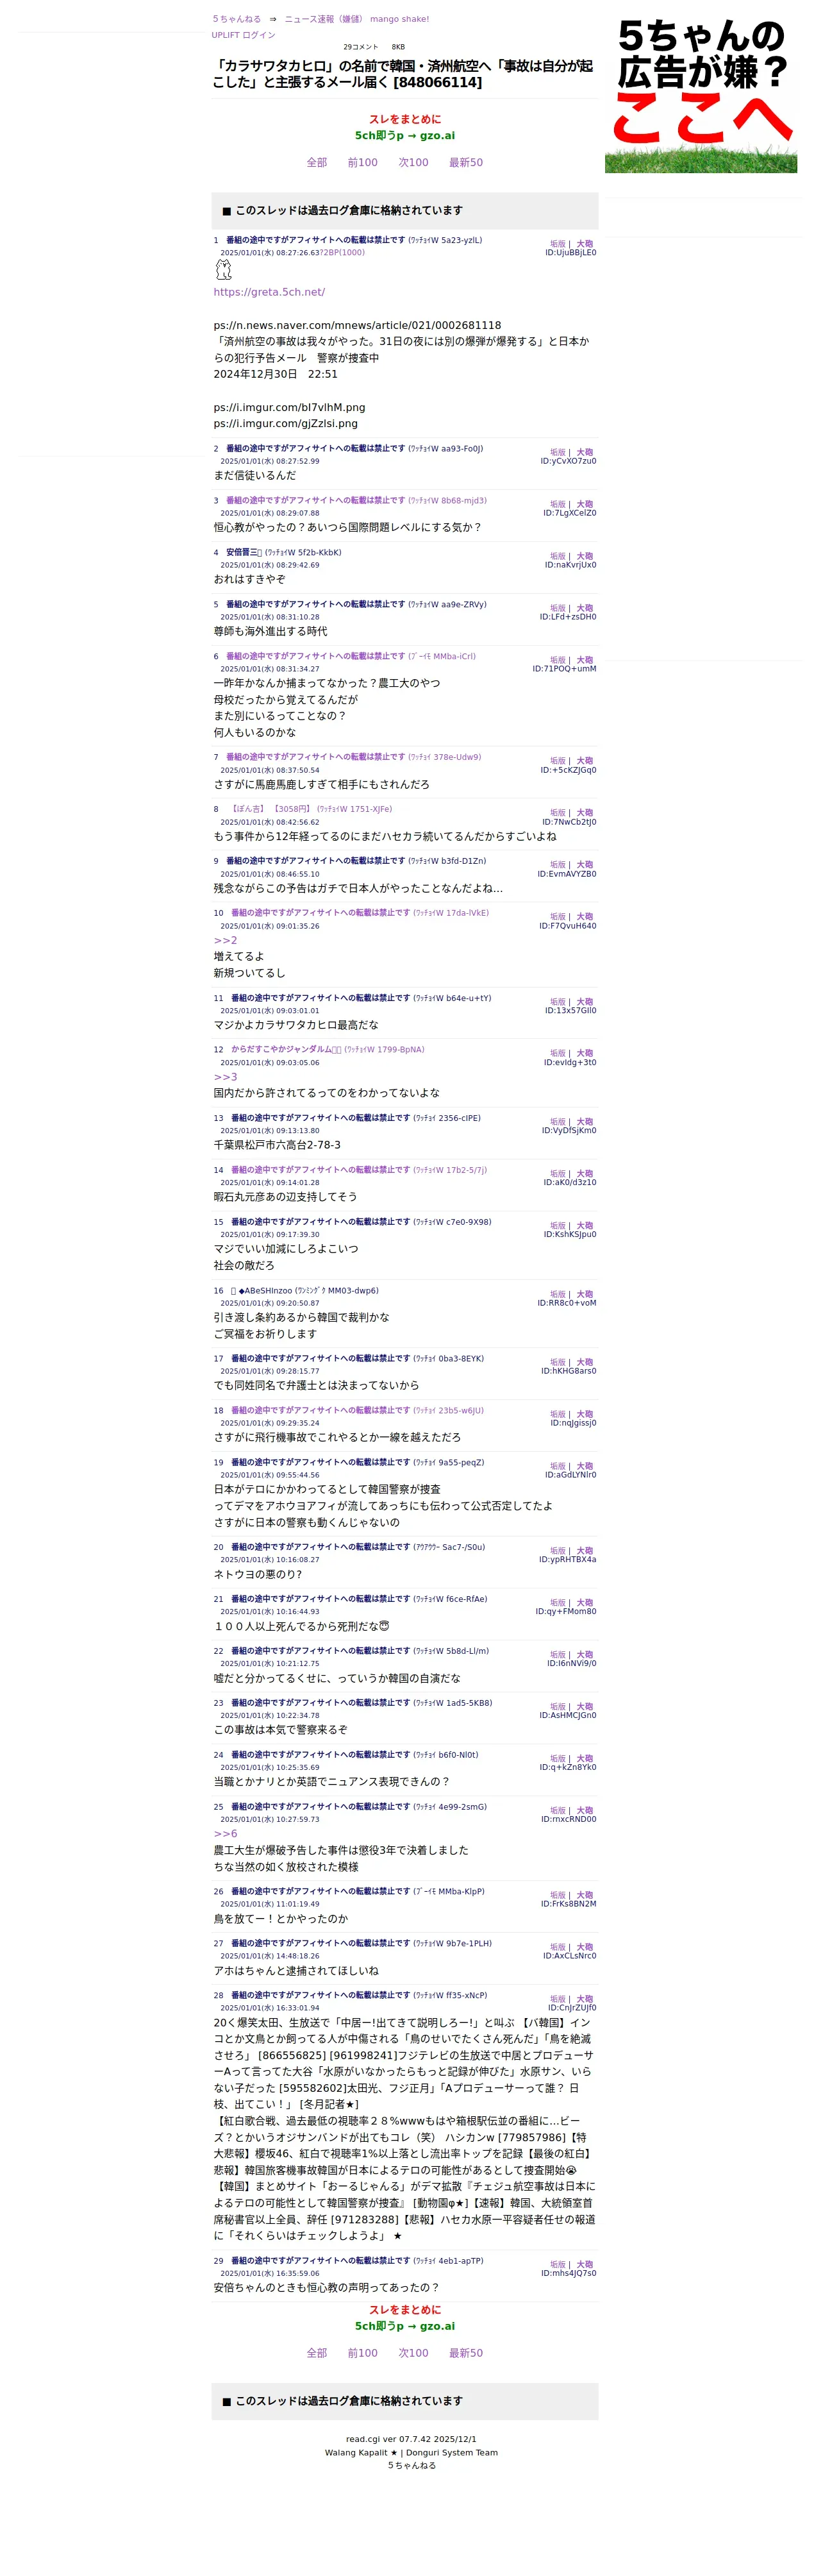
Task: Click 垢版 link on post 20
Action: 558,1551
